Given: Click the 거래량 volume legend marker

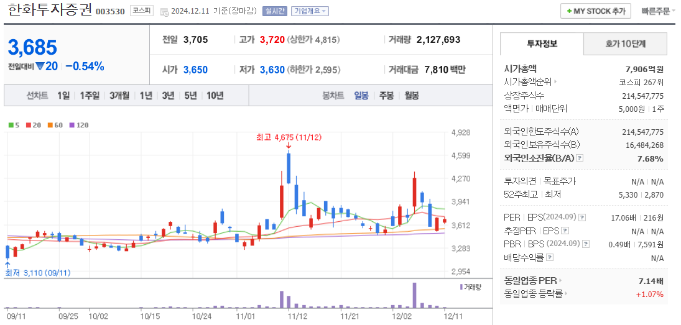Looking at the screenshot, I should click(461, 287).
